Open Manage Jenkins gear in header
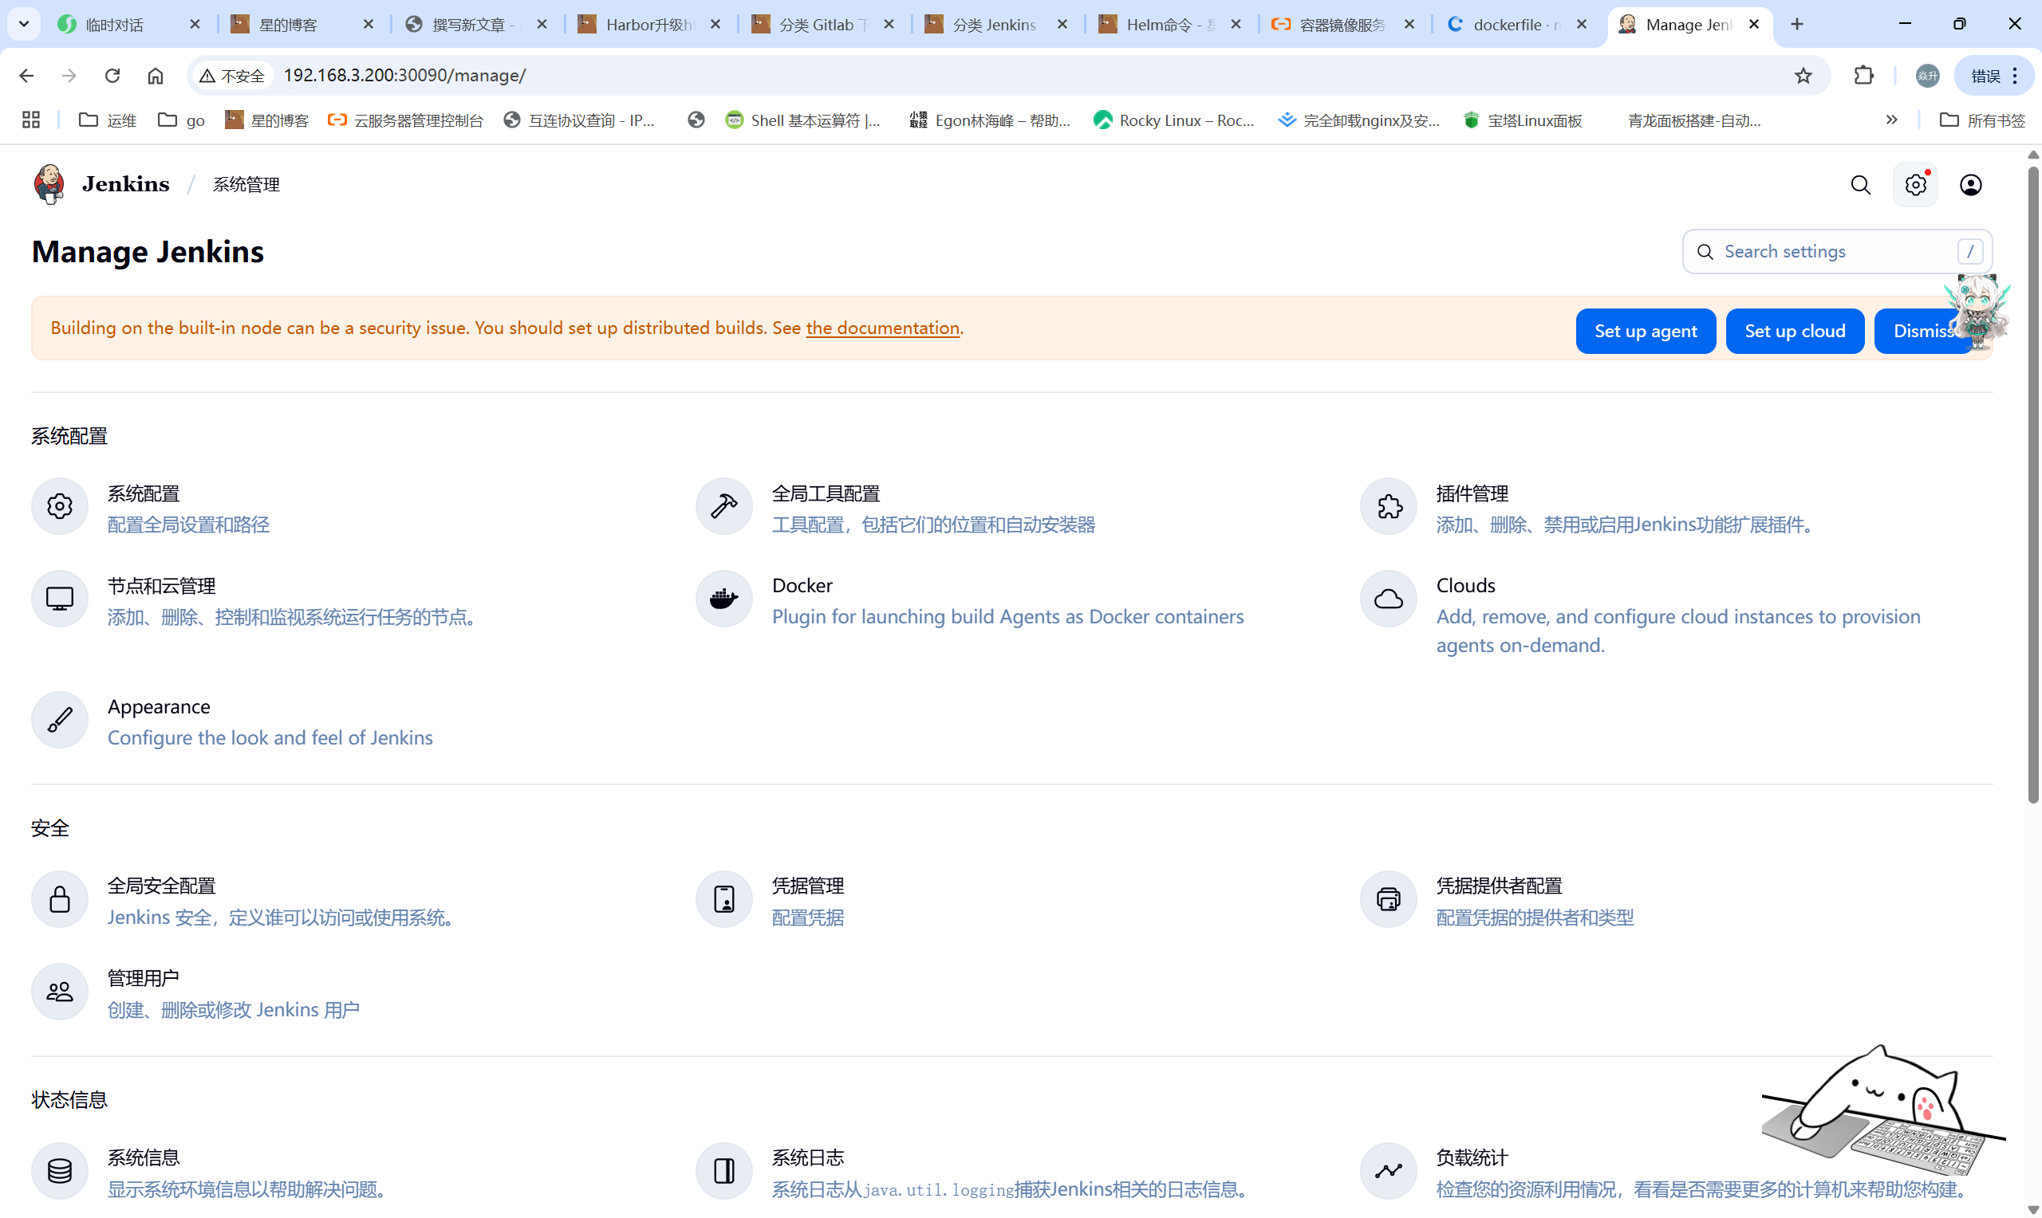This screenshot has height=1218, width=2042. pos(1914,186)
